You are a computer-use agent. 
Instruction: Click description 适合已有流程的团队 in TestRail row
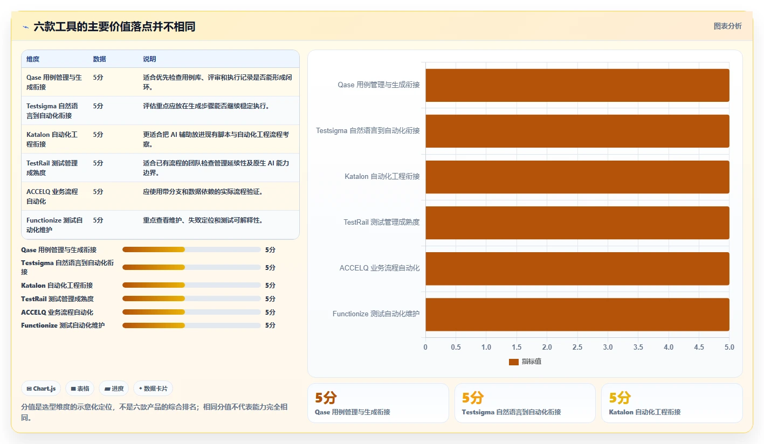pyautogui.click(x=216, y=168)
